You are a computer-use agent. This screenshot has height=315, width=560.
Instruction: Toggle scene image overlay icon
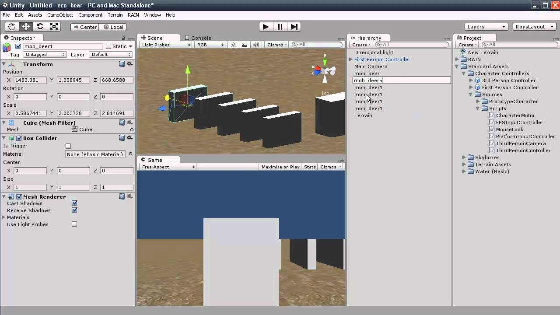244,45
